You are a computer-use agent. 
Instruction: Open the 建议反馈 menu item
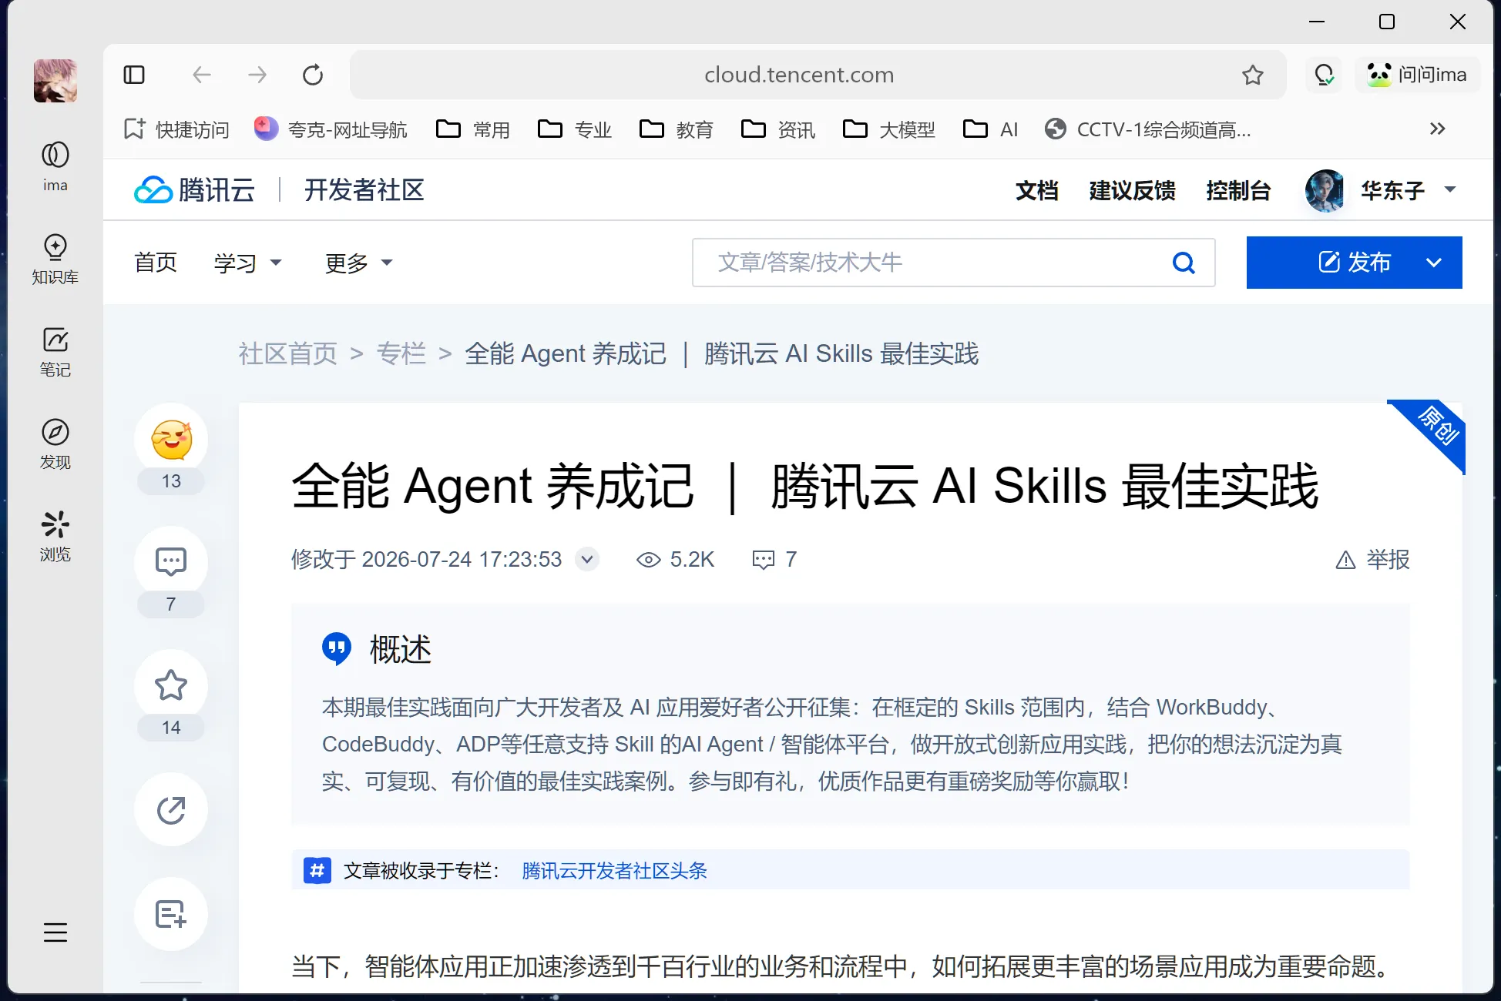[1133, 190]
